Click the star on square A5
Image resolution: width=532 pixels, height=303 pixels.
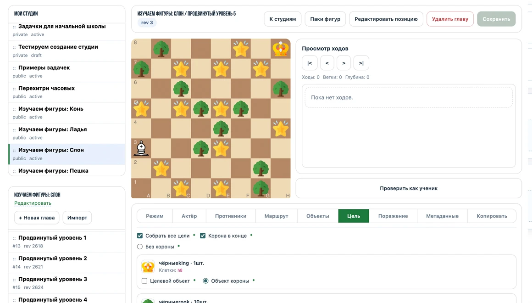[141, 109]
